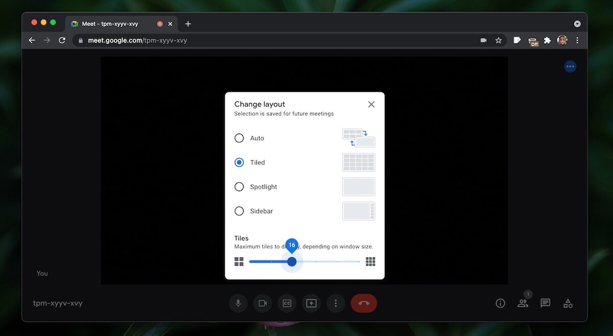Mute the microphone
Screen dimensions: 613x336
pos(238,303)
